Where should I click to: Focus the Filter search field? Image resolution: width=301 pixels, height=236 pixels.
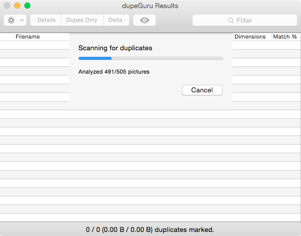click(x=245, y=20)
